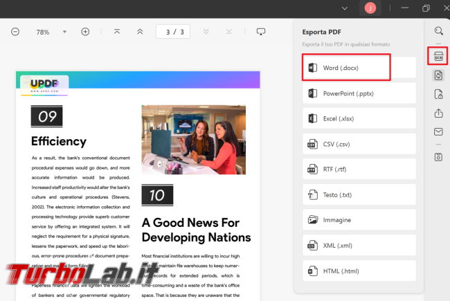
Task: Click the office photo in the PDF page
Action: click(x=193, y=140)
